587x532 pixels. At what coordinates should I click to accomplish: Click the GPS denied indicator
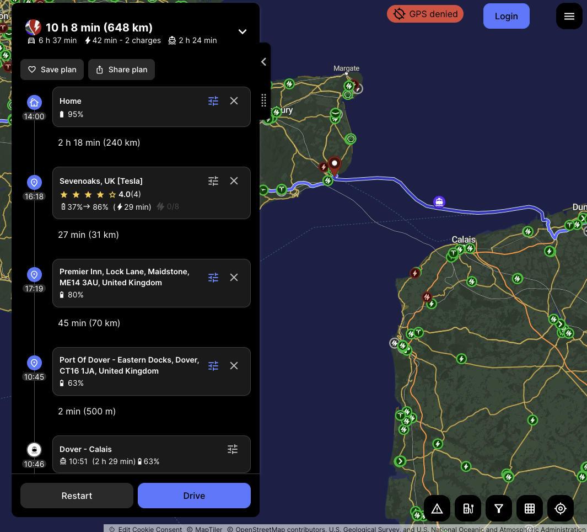[x=425, y=14]
